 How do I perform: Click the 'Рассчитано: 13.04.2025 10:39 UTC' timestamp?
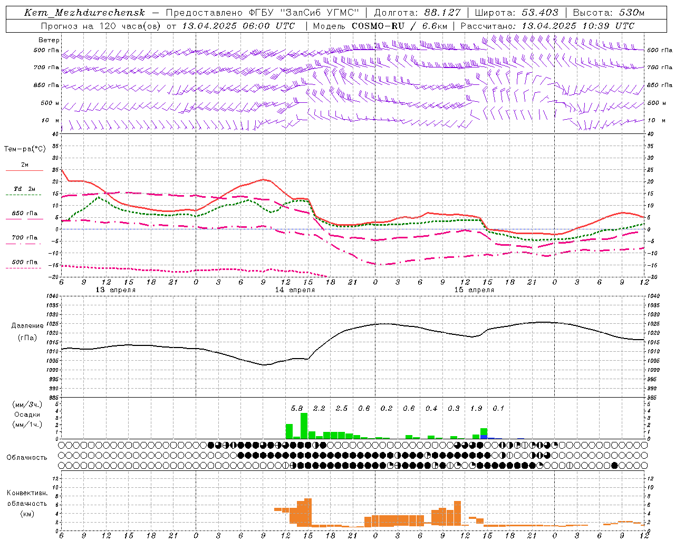[547, 26]
